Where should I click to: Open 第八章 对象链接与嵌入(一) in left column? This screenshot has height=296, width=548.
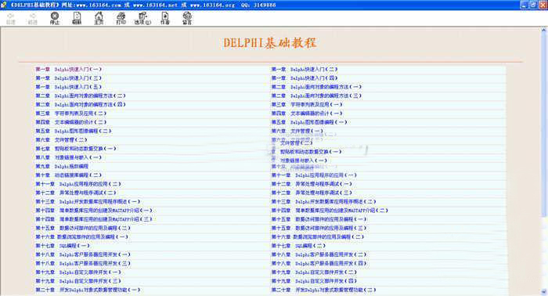point(69,157)
